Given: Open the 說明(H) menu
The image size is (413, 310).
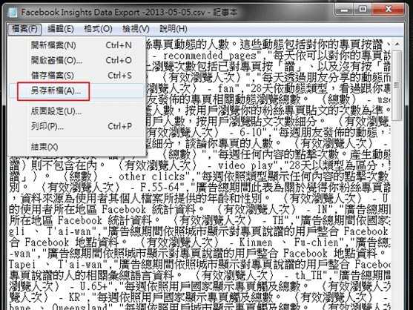Looking at the screenshot, I should tap(174, 29).
